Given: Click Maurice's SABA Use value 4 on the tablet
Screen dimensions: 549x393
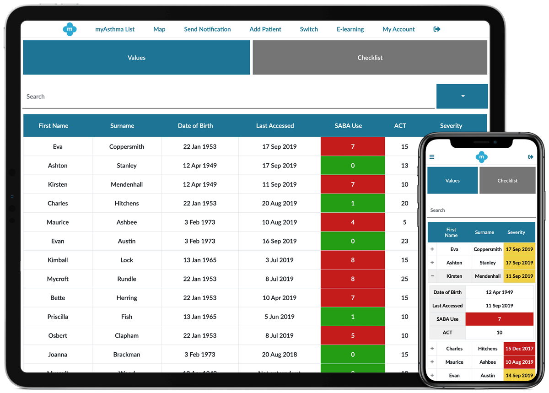Looking at the screenshot, I should 353,222.
